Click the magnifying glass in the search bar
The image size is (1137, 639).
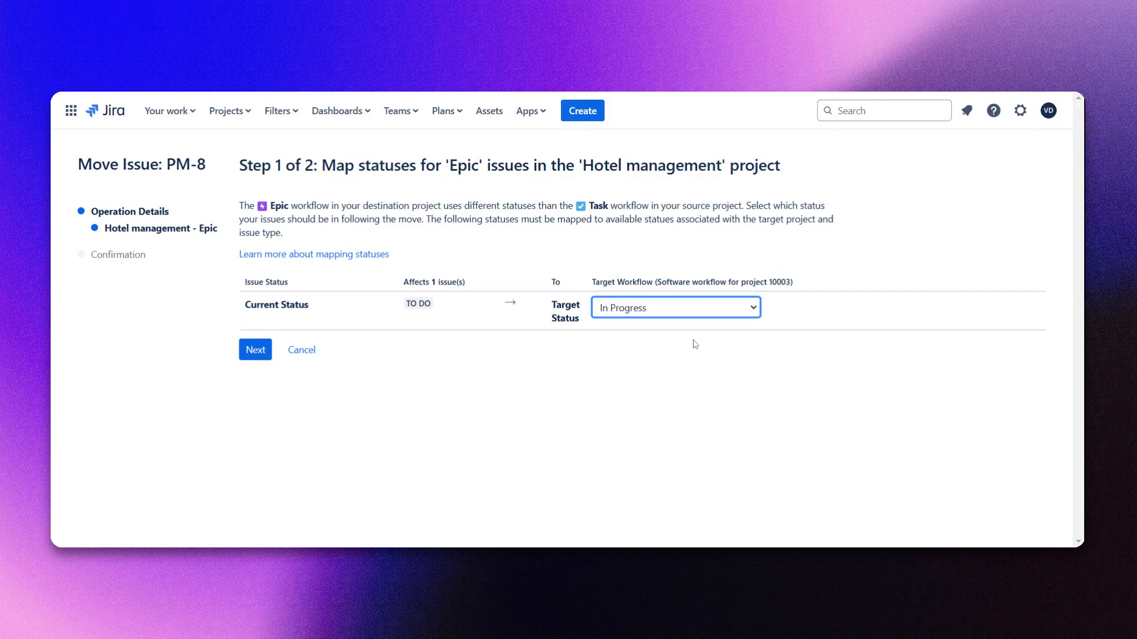(828, 110)
